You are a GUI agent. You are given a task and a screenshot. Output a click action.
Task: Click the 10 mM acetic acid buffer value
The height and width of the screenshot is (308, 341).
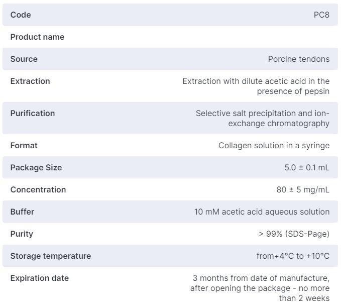(x=262, y=212)
